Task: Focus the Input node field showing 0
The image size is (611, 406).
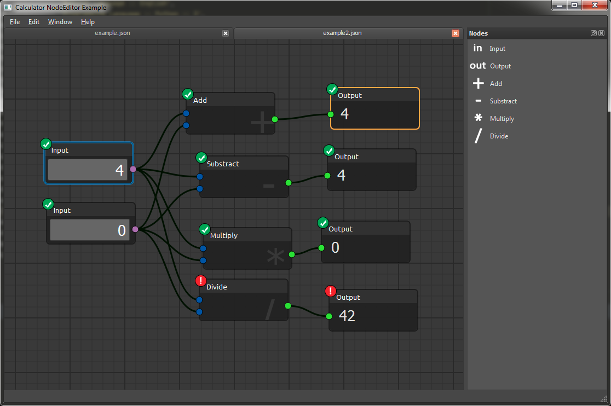Action: click(90, 230)
